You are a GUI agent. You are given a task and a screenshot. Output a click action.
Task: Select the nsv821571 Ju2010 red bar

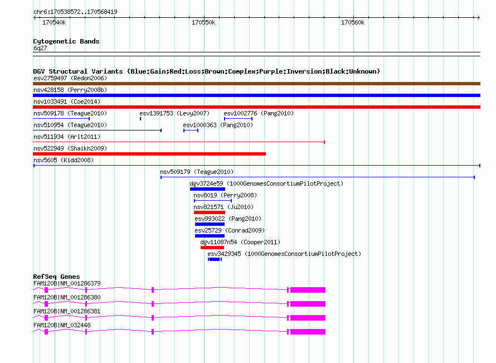coord(210,212)
